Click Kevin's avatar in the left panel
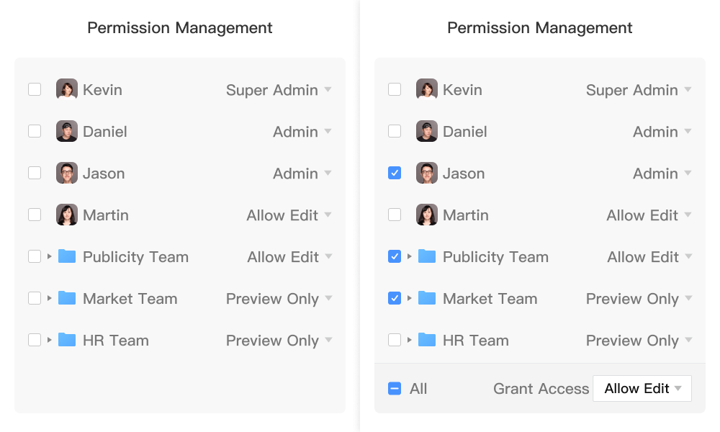 coord(66,89)
